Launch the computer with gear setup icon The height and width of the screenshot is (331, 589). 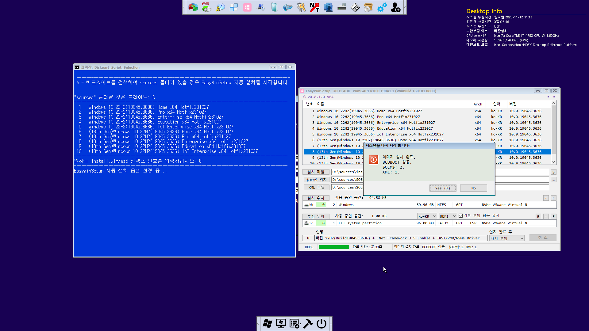tap(261, 7)
